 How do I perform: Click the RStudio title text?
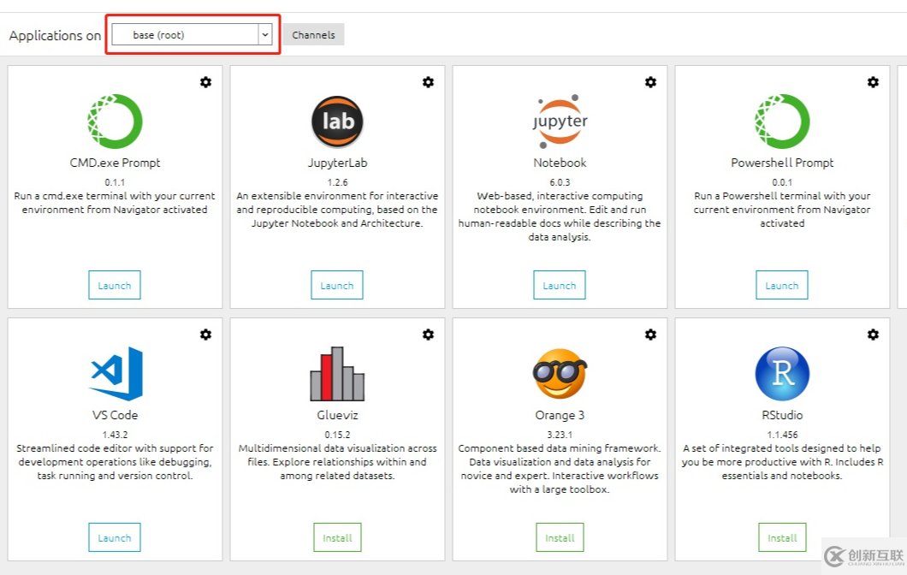tap(782, 415)
